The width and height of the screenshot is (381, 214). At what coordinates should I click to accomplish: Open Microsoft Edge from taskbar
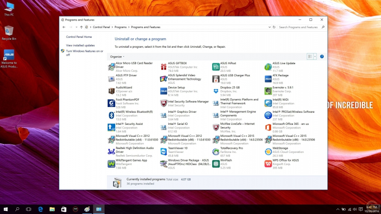(40, 209)
